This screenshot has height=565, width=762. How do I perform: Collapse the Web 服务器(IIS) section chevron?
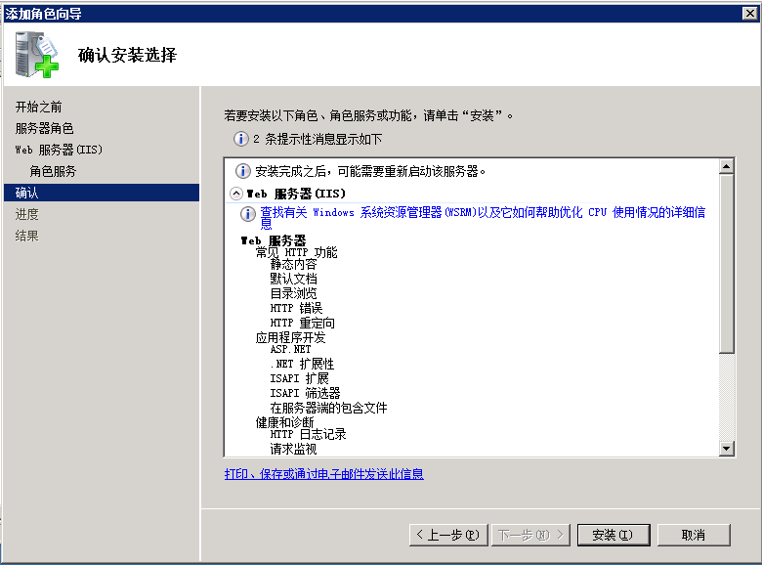point(236,194)
